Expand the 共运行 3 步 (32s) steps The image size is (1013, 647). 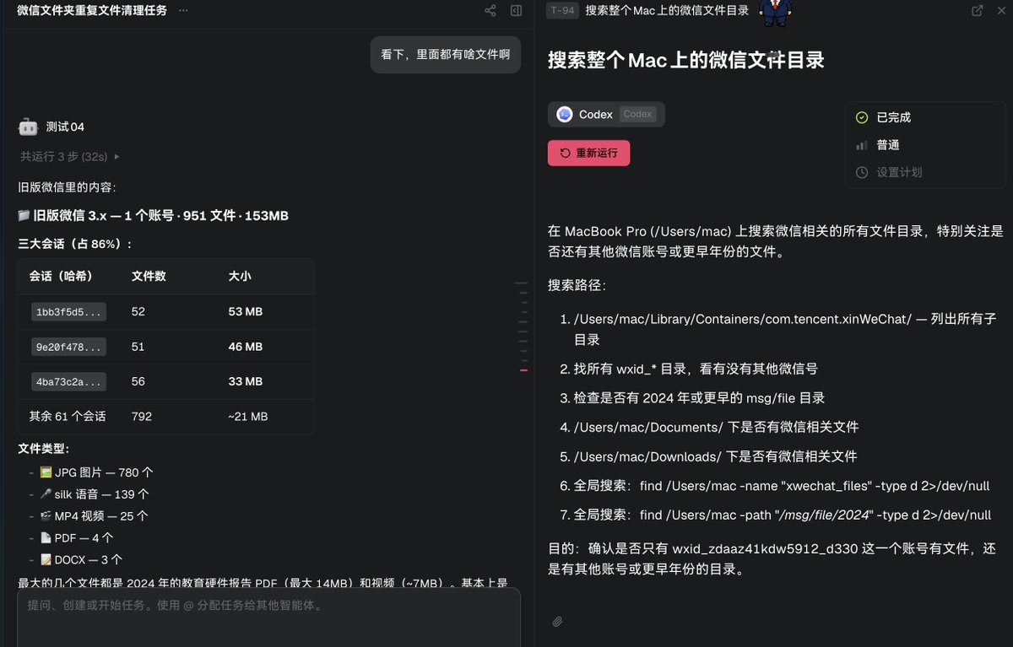click(70, 156)
